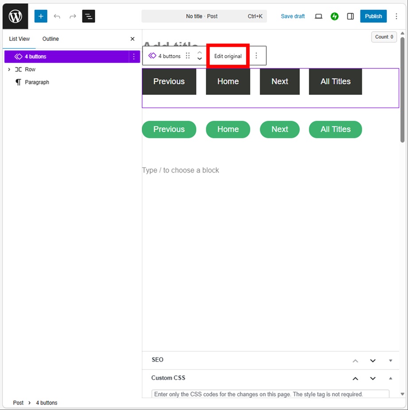Toggle the Document Overview list icon
Screen dimensions: 408x410
[89, 16]
